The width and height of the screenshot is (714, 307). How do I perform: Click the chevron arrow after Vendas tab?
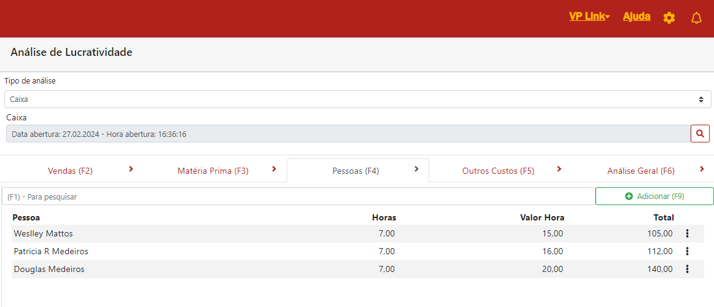131,169
